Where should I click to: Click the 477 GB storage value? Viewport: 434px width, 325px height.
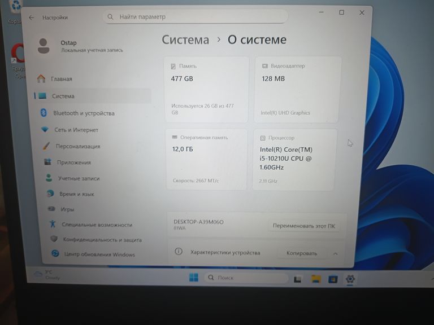[182, 79]
